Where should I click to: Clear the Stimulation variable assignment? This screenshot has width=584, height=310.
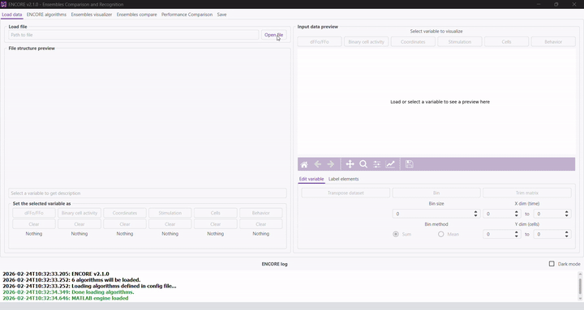[170, 224]
